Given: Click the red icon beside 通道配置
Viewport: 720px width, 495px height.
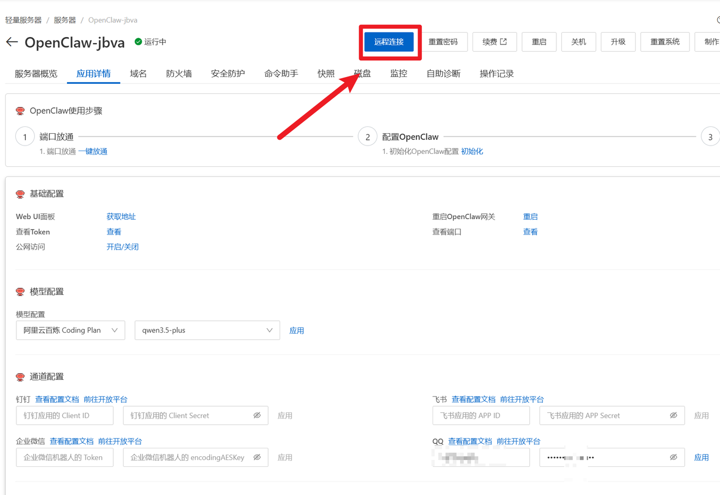Looking at the screenshot, I should tap(20, 376).
